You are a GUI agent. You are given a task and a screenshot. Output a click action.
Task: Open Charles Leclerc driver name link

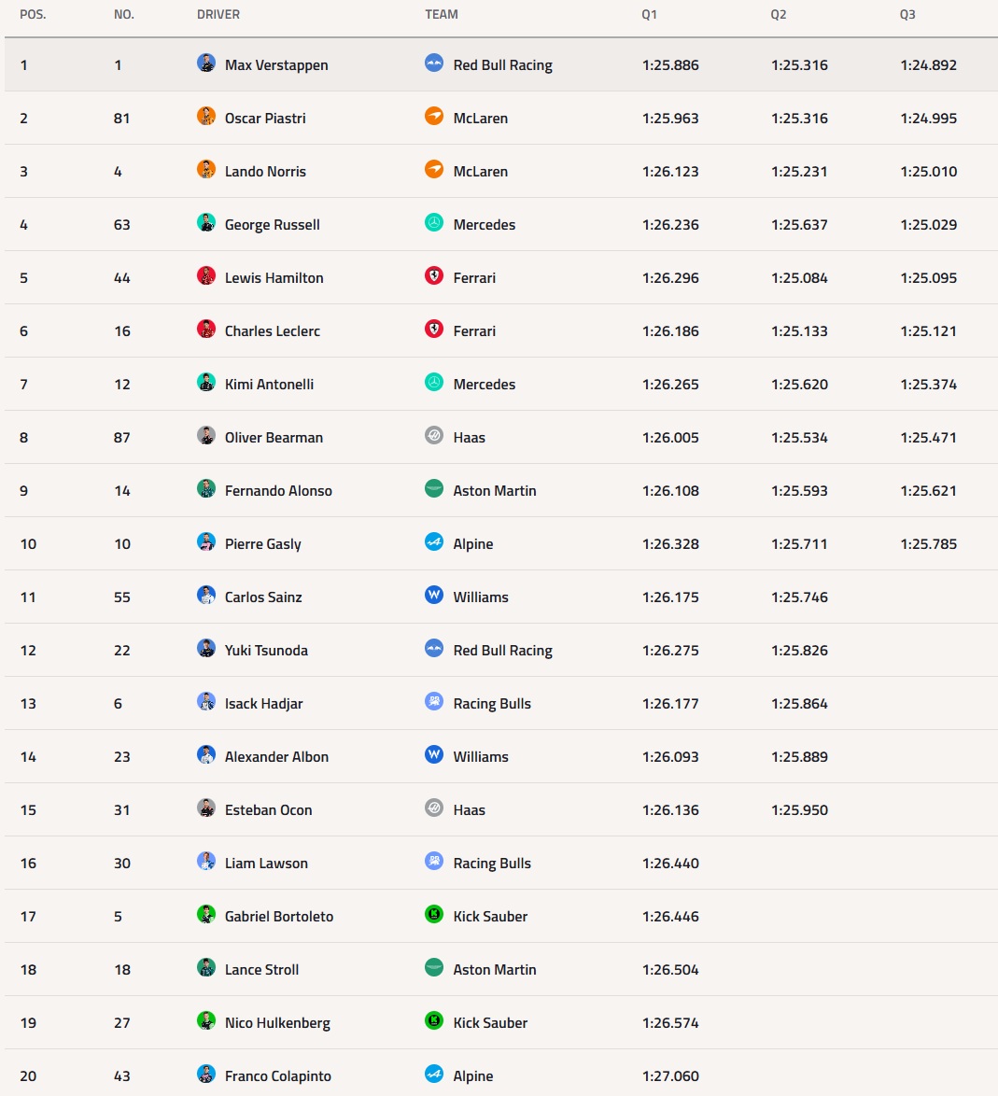point(273,330)
